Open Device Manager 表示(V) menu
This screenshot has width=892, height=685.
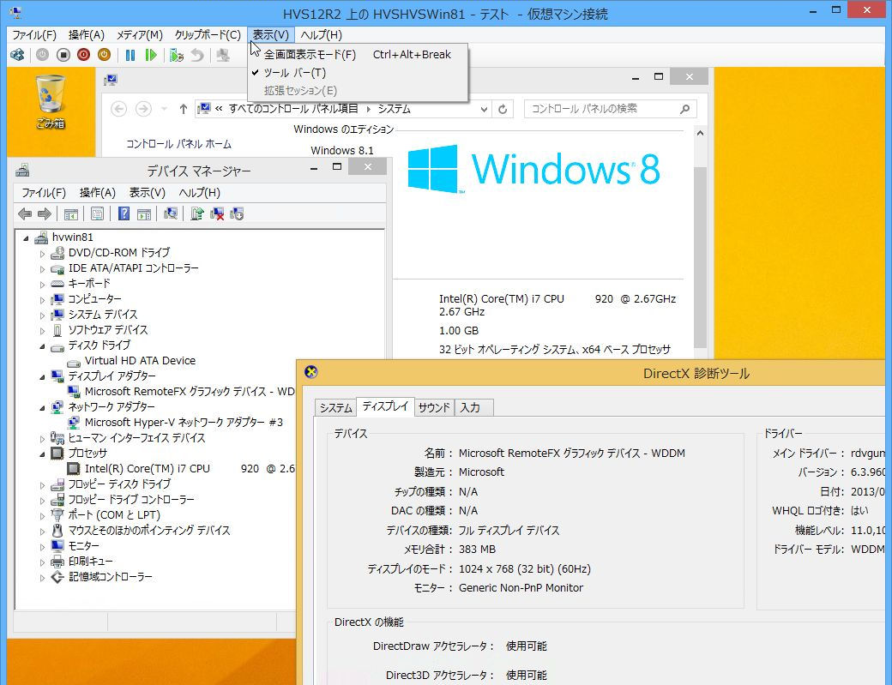coord(147,193)
